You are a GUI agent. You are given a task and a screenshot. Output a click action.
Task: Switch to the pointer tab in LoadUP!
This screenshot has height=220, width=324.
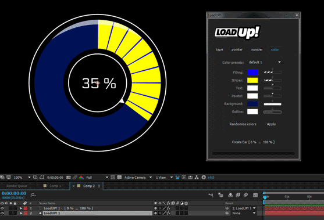point(237,50)
